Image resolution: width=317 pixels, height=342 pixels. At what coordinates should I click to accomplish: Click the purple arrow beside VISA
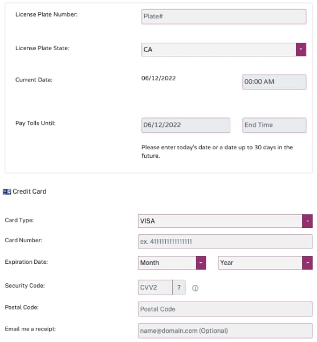[x=307, y=221]
